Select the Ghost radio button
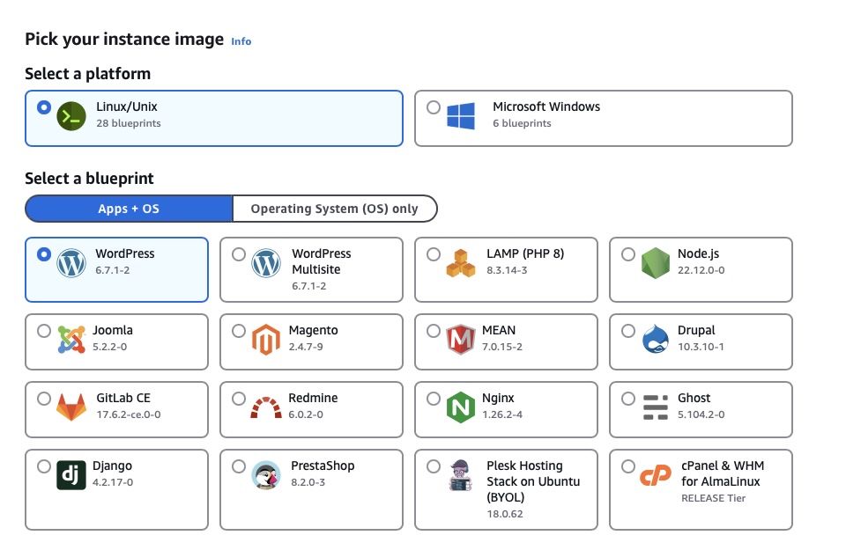Image resolution: width=846 pixels, height=550 pixels. click(628, 399)
